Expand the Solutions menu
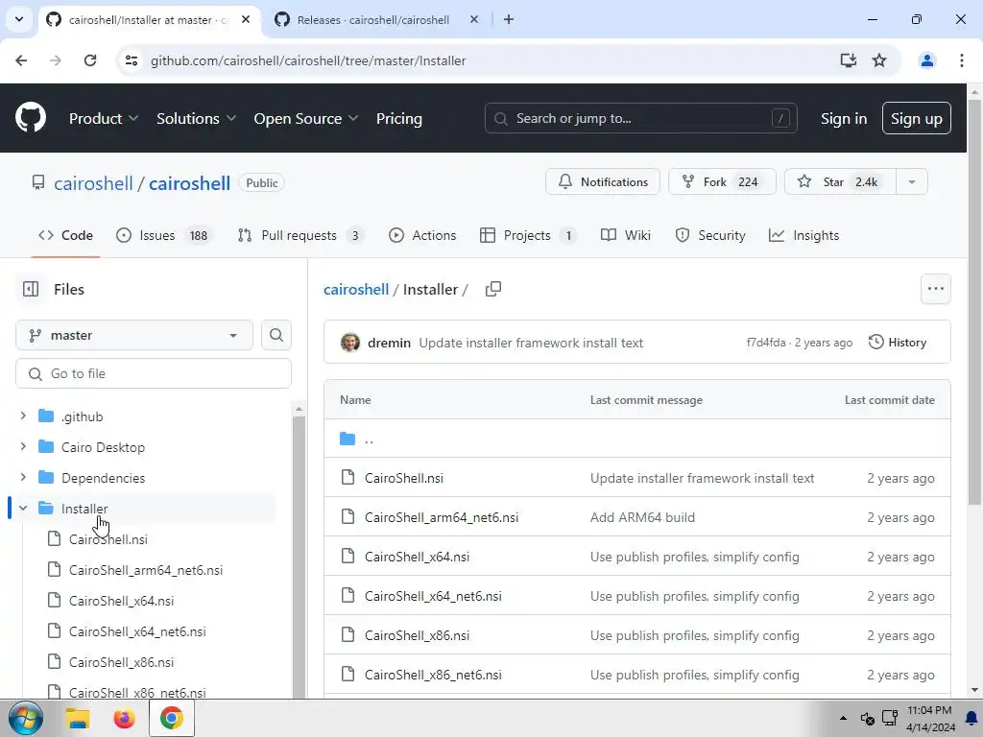This screenshot has width=983, height=737. 196,118
